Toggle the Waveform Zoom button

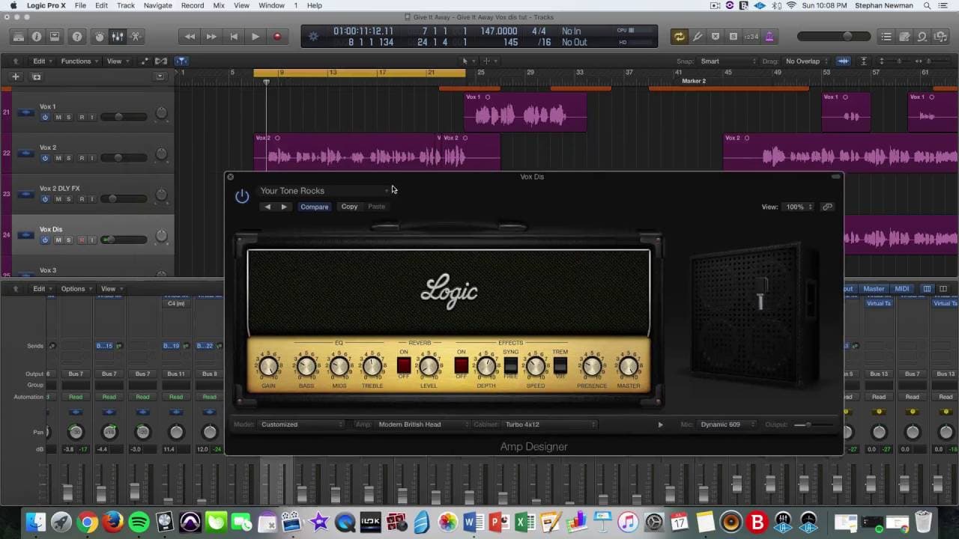pos(844,61)
